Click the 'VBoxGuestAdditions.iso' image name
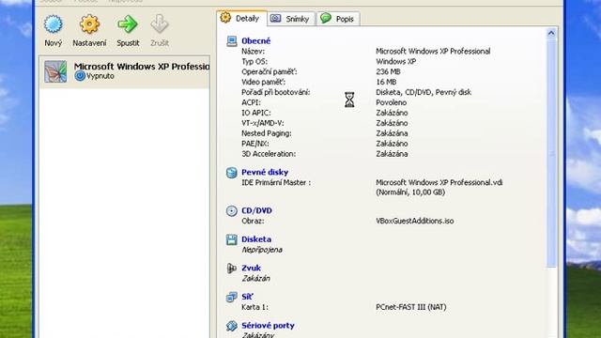The height and width of the screenshot is (338, 601). (x=415, y=222)
